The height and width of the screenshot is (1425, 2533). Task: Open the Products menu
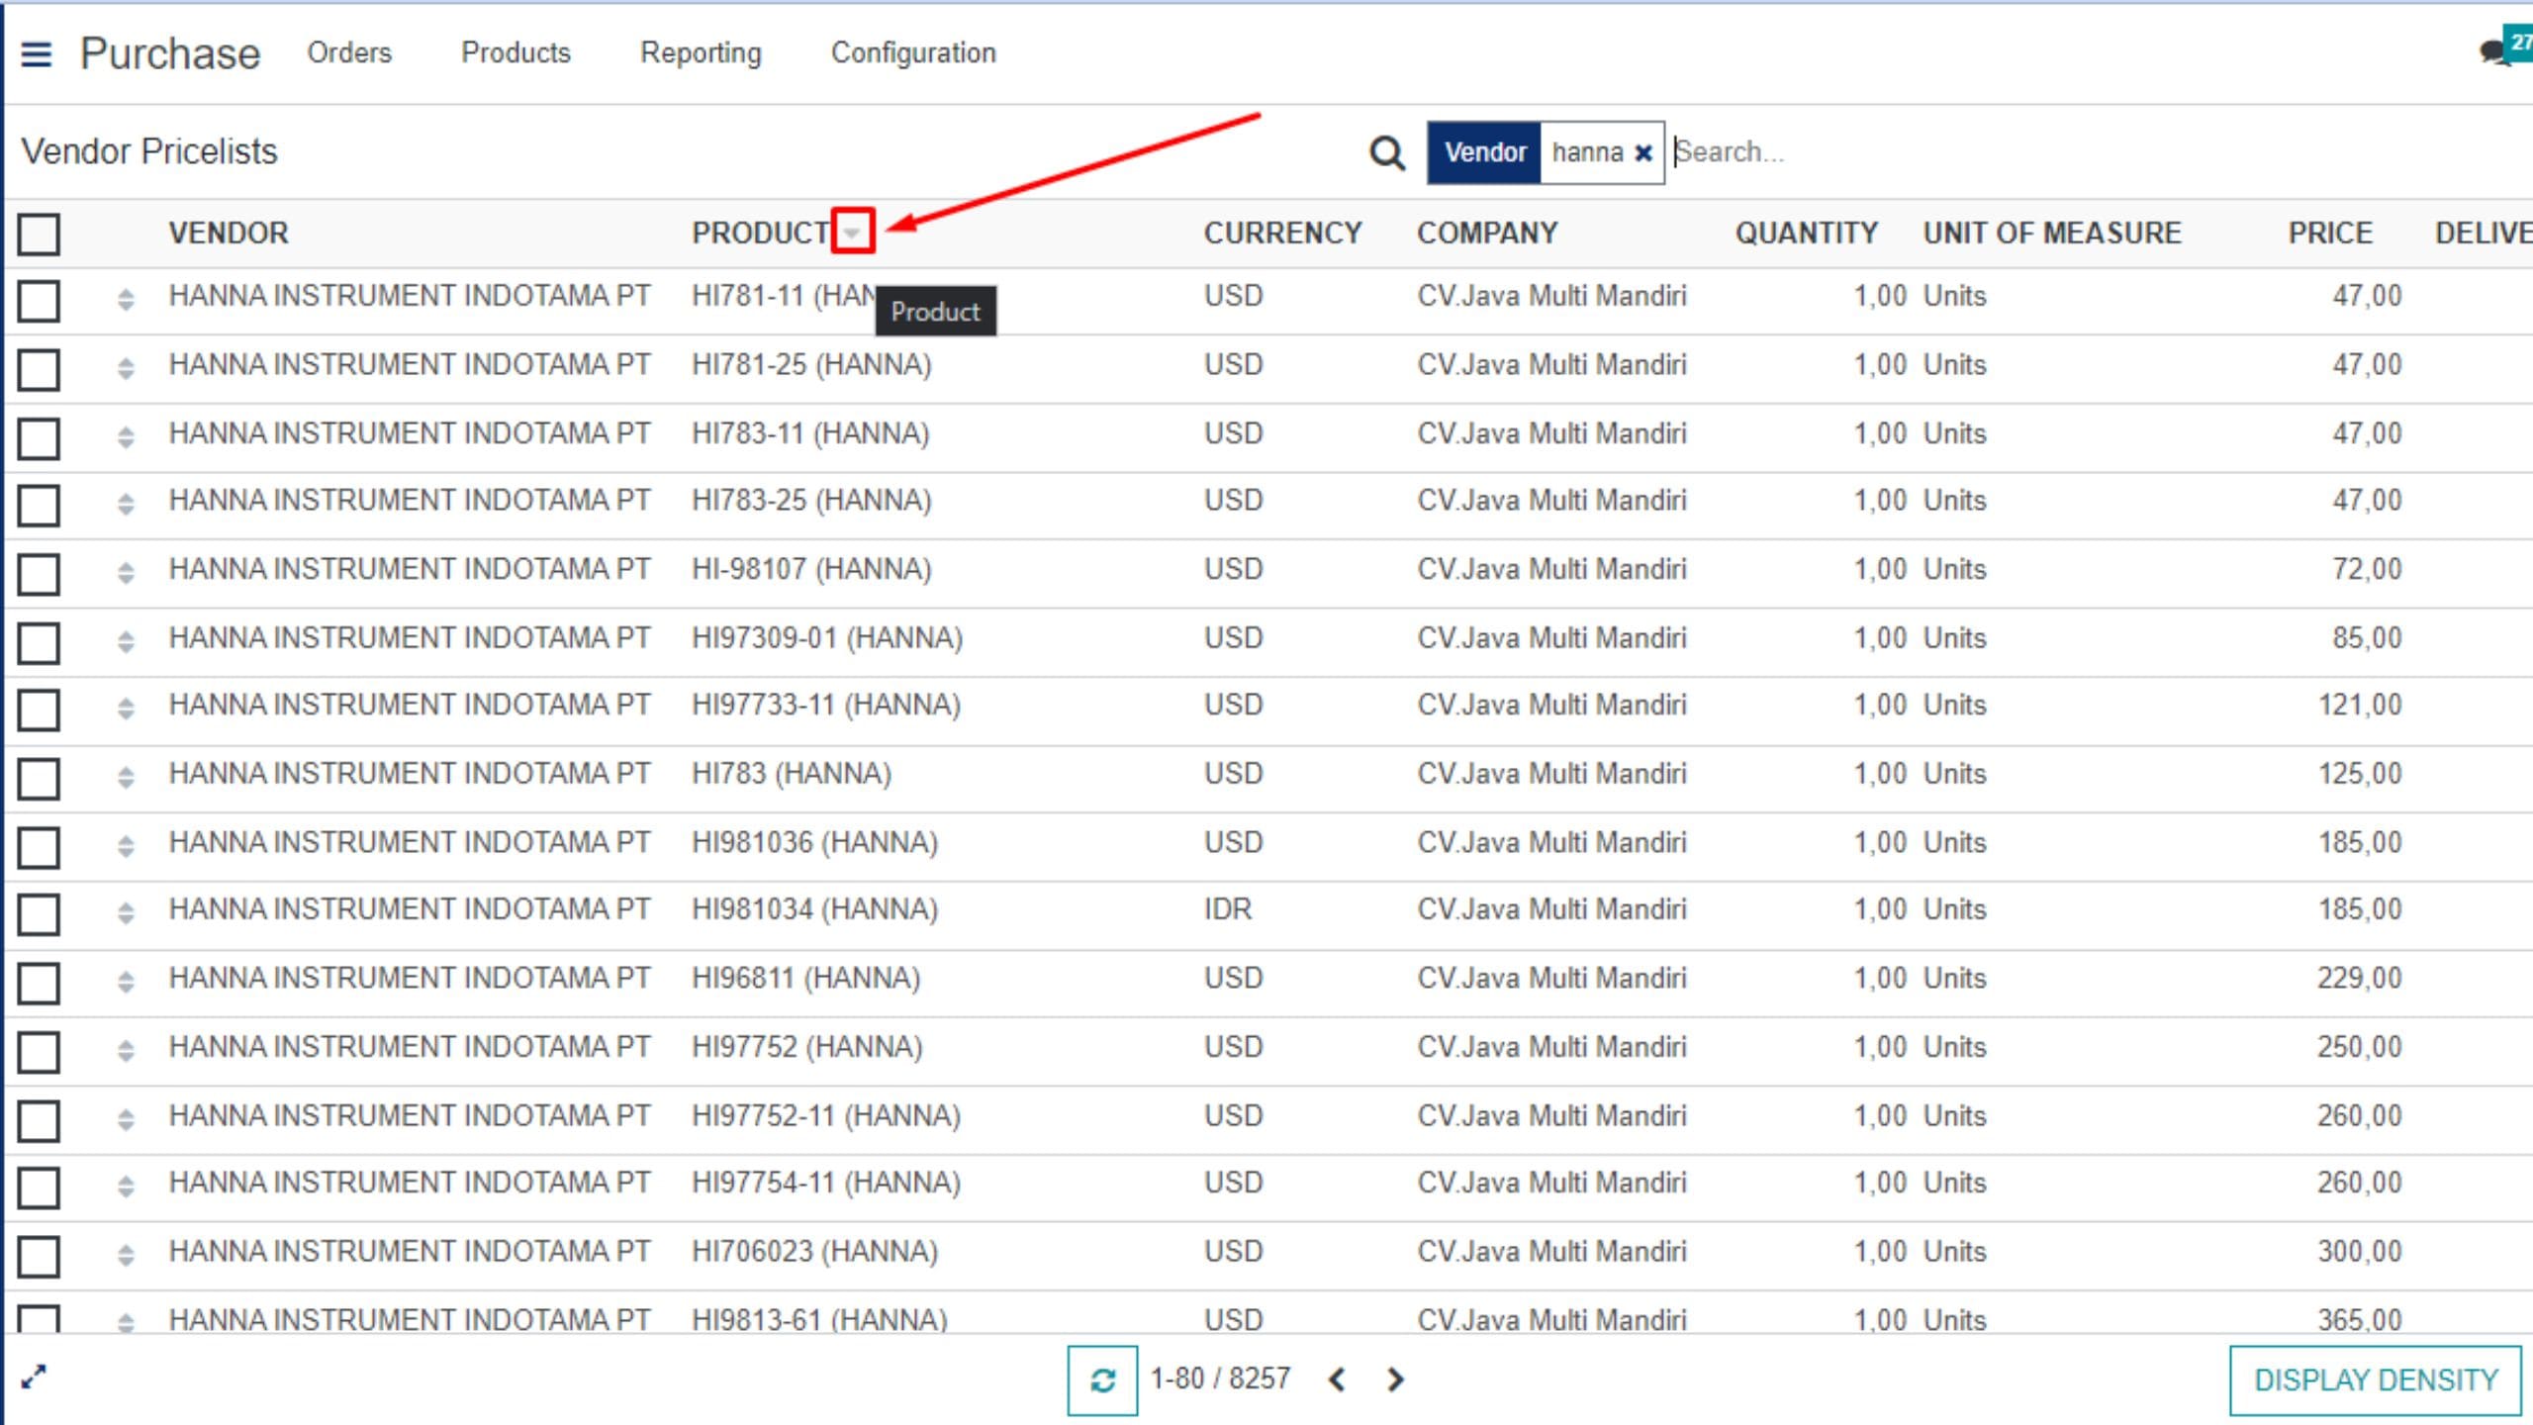pos(516,52)
